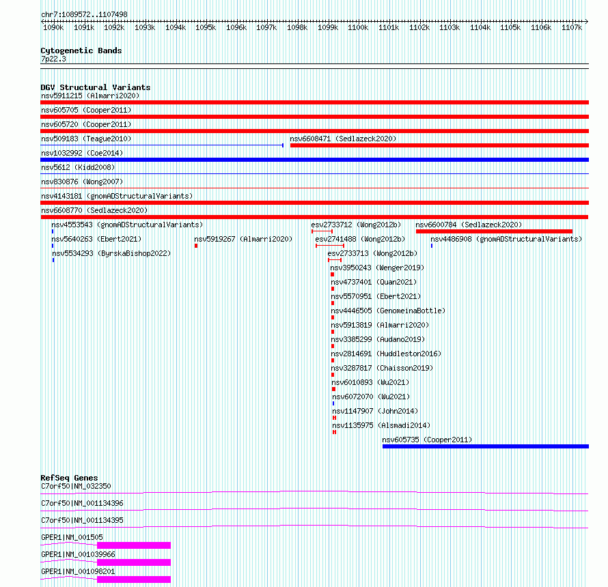The height and width of the screenshot is (587, 608).
Task: Click the Cytogenetic Bands track title
Action: [x=81, y=51]
